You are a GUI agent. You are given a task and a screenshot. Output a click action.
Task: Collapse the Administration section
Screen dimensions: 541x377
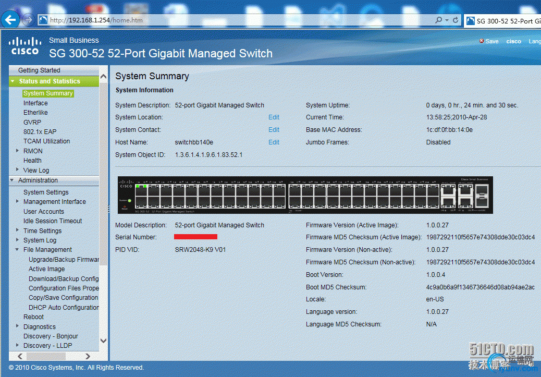(12, 180)
